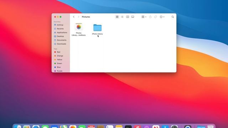Go forward in Finder history
This screenshot has height=128, width=228.
pos(78,17)
